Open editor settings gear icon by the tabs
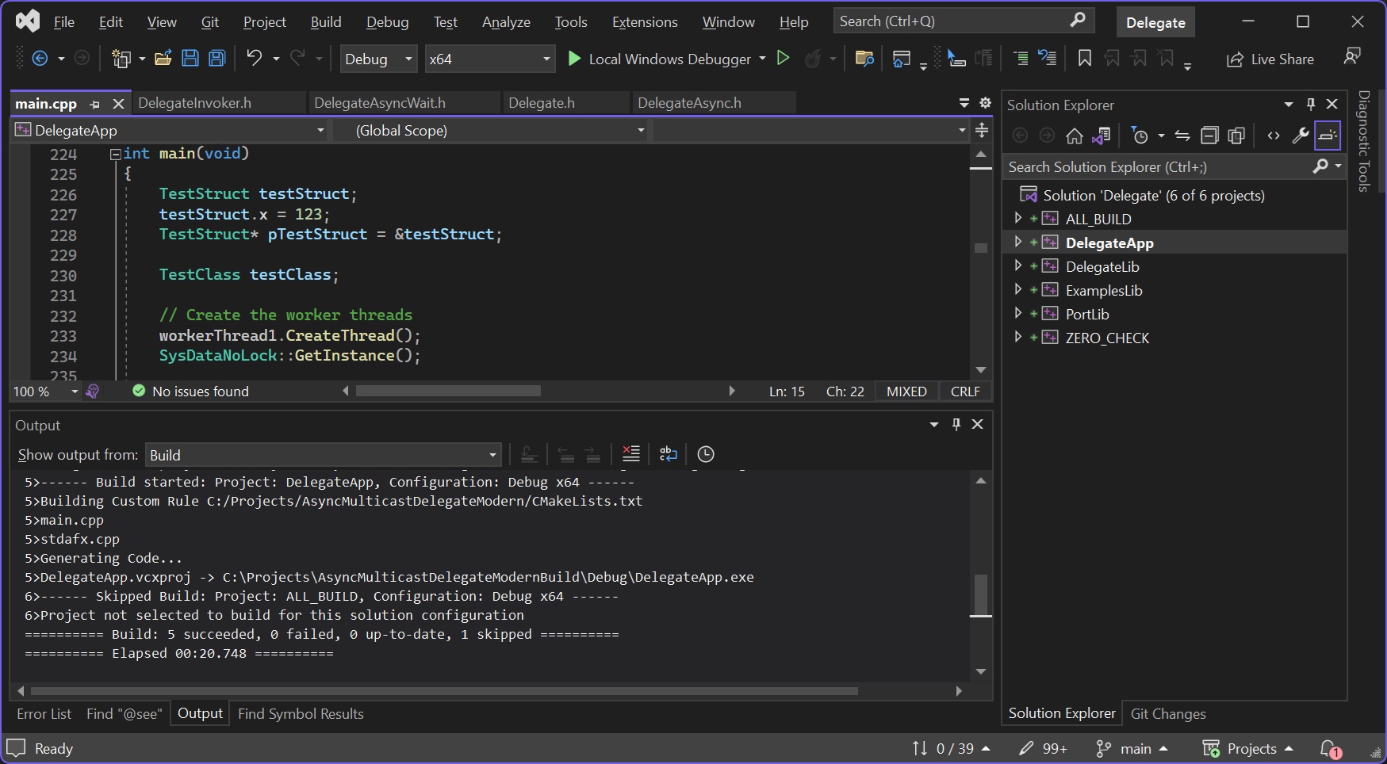 point(986,103)
